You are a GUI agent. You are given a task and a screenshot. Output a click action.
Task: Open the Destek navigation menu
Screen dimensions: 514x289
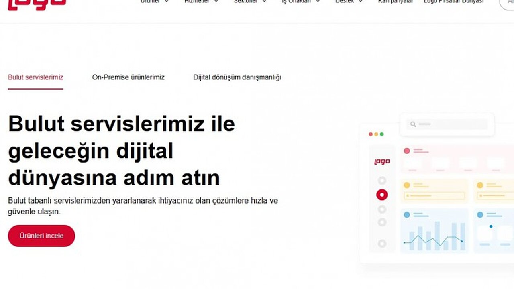(x=349, y=2)
